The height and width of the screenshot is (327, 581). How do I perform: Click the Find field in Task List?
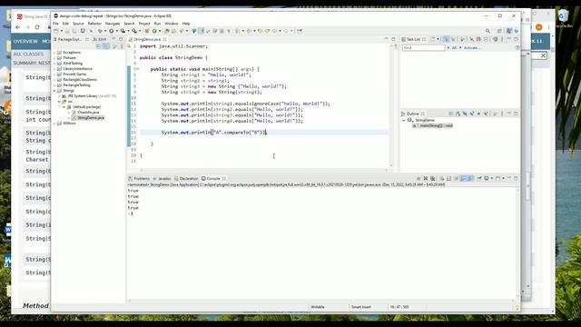[424, 48]
